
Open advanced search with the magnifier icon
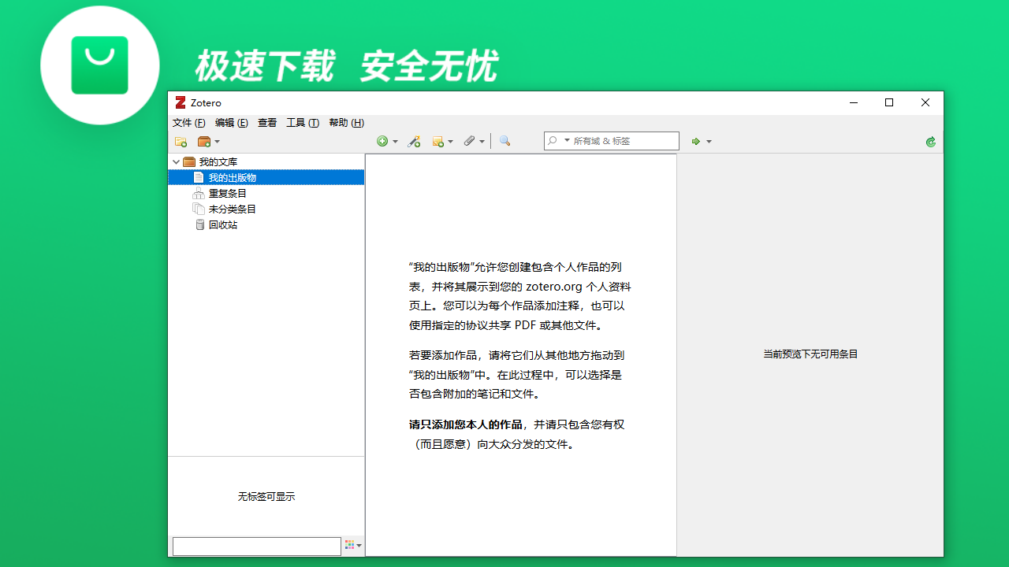point(504,141)
